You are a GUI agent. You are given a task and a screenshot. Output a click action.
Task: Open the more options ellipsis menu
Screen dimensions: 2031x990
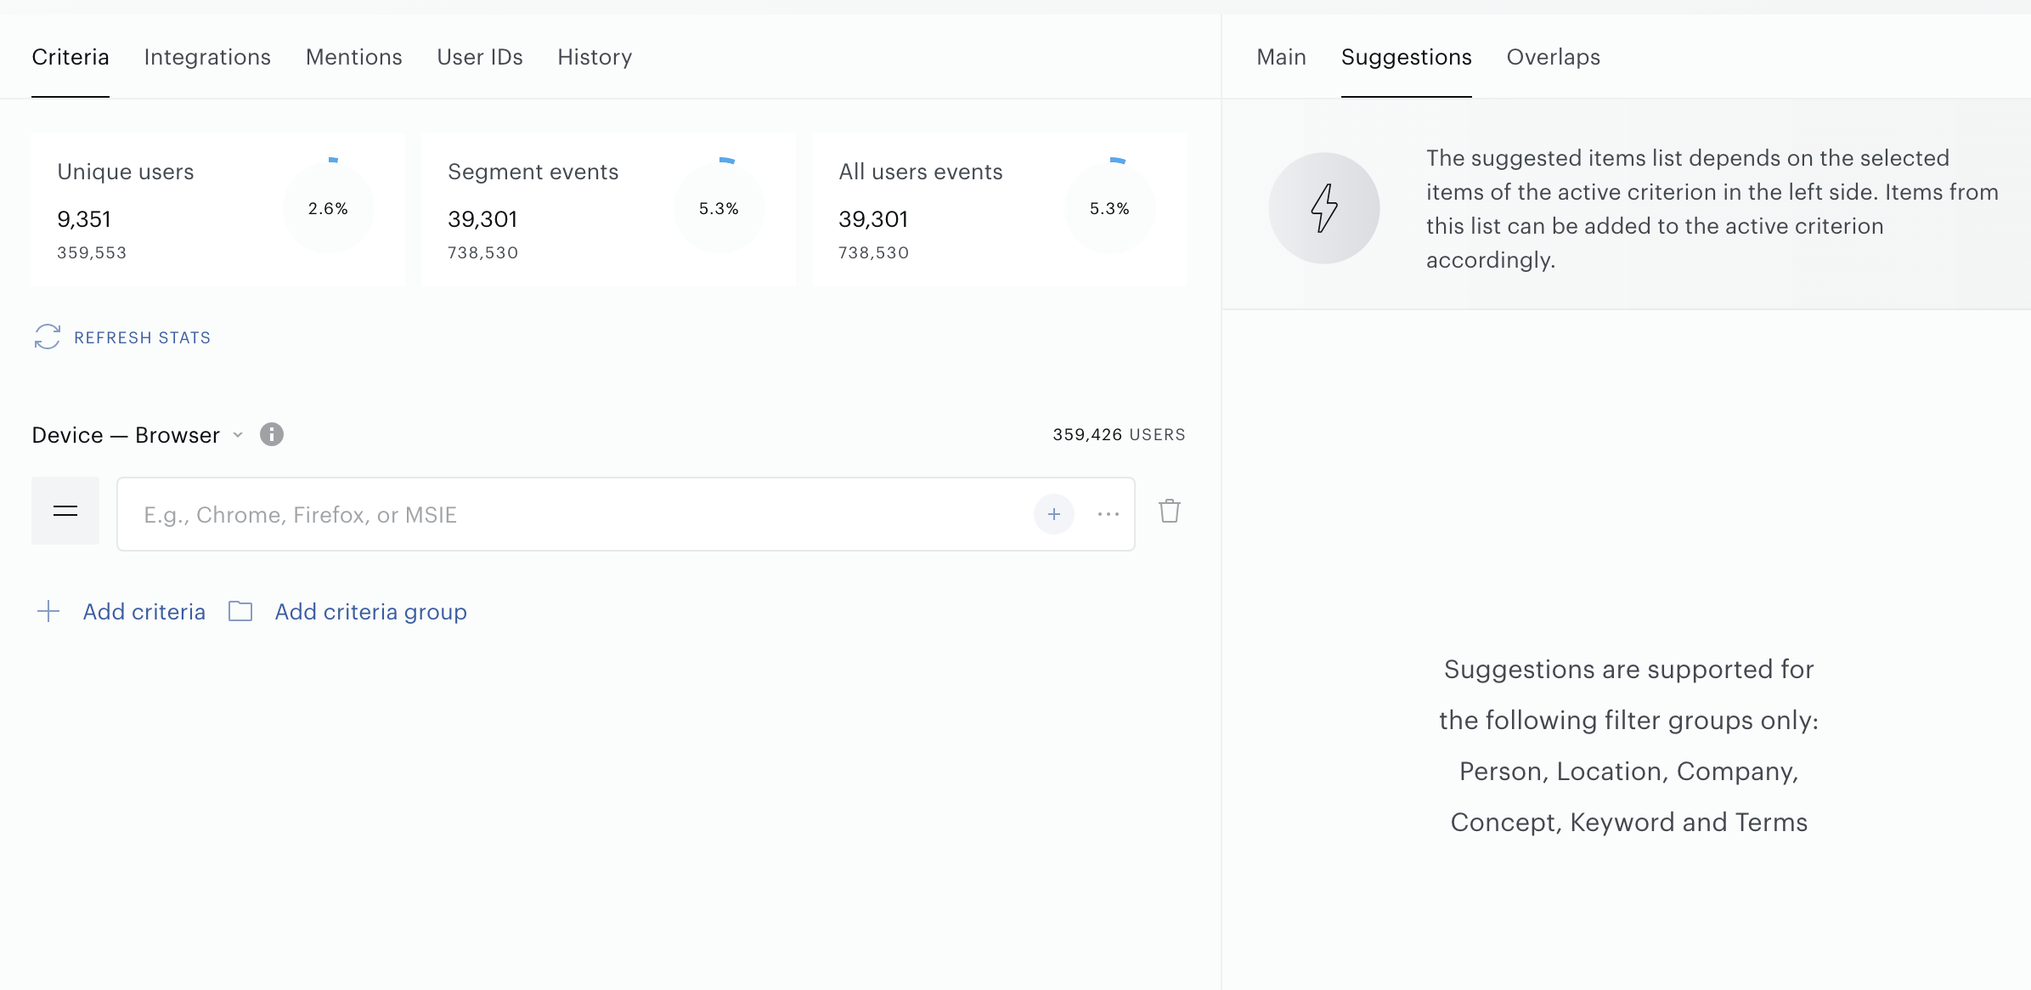pyautogui.click(x=1109, y=514)
